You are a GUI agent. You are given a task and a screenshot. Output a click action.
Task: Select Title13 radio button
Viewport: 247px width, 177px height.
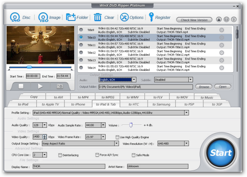pyautogui.click(x=81, y=60)
